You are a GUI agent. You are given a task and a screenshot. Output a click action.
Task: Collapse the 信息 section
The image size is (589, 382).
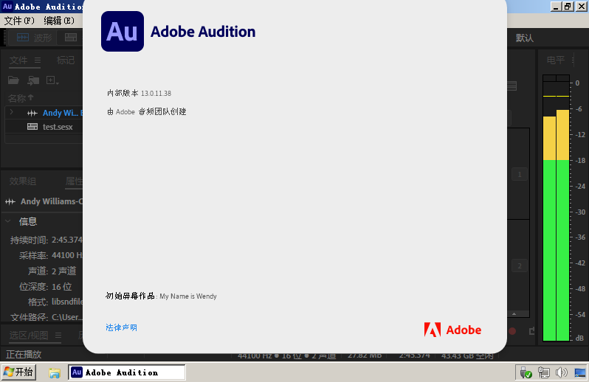pos(7,221)
